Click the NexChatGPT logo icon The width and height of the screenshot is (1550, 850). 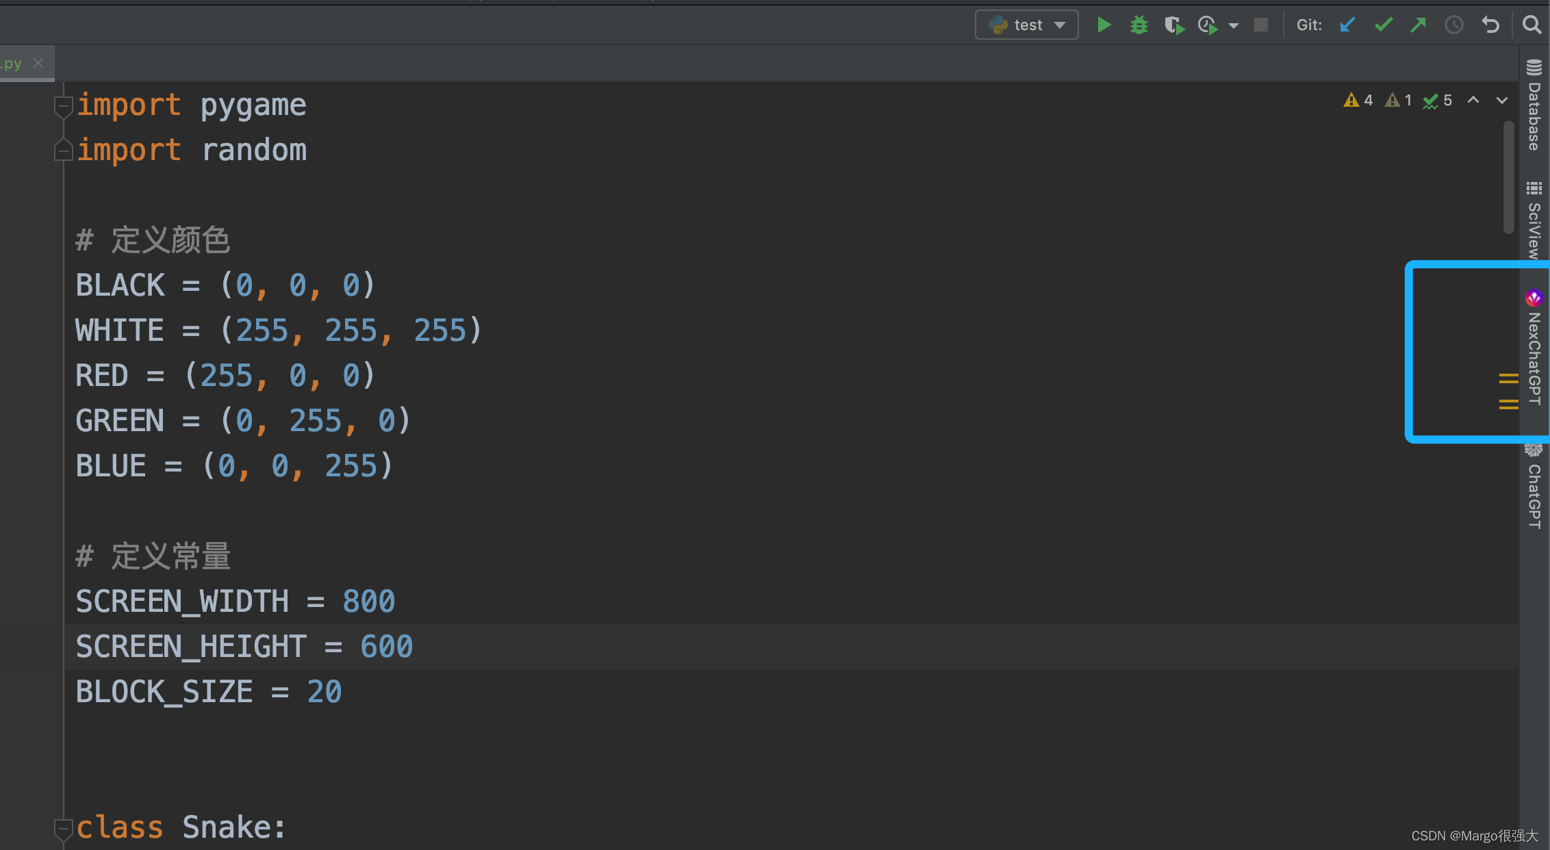[x=1534, y=298]
